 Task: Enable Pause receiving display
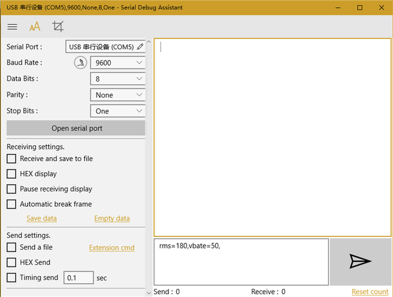[11, 189]
